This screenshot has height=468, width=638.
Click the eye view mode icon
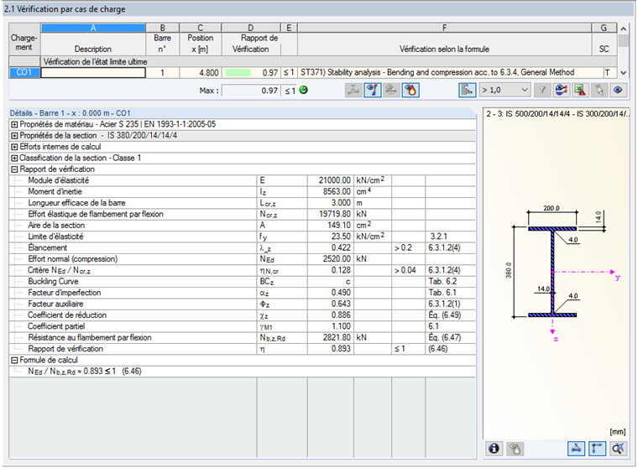619,90
